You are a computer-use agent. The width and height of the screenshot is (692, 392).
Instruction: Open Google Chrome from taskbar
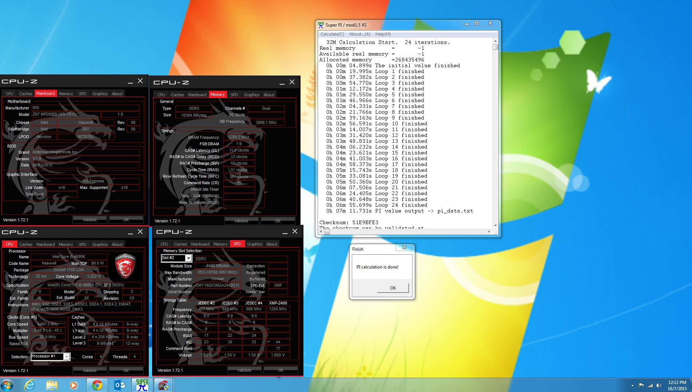pyautogui.click(x=97, y=385)
